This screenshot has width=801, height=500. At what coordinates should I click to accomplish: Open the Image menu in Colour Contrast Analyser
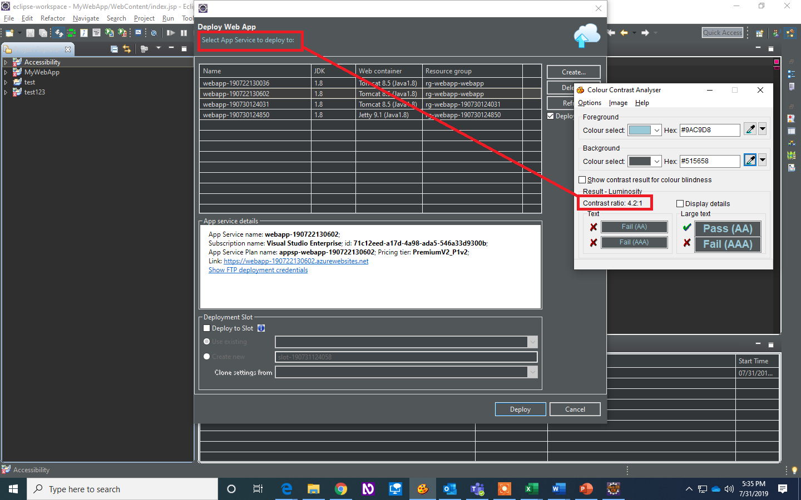[x=619, y=102]
